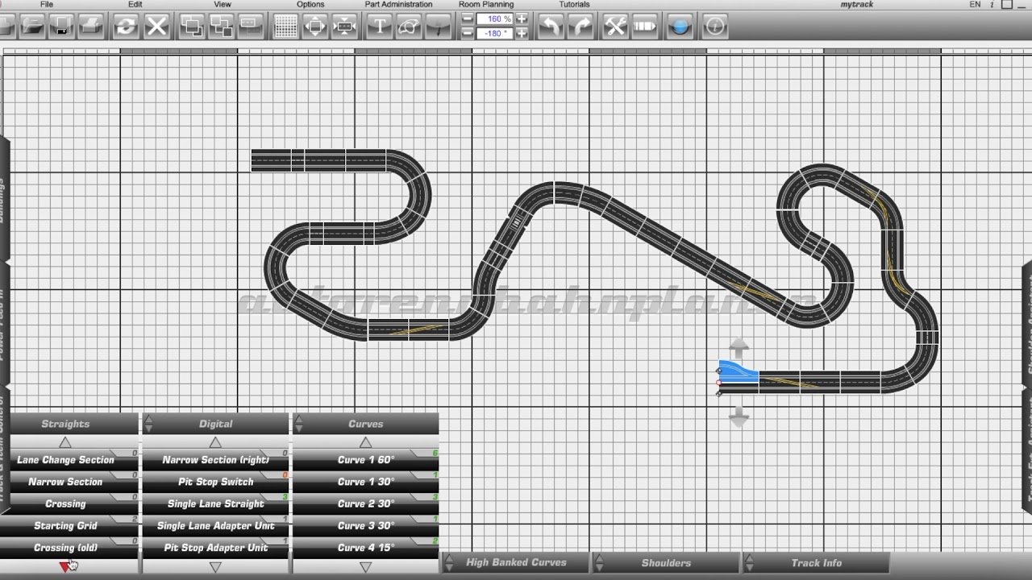Add a Lane Change Section piece
This screenshot has width=1032, height=580.
point(66,460)
